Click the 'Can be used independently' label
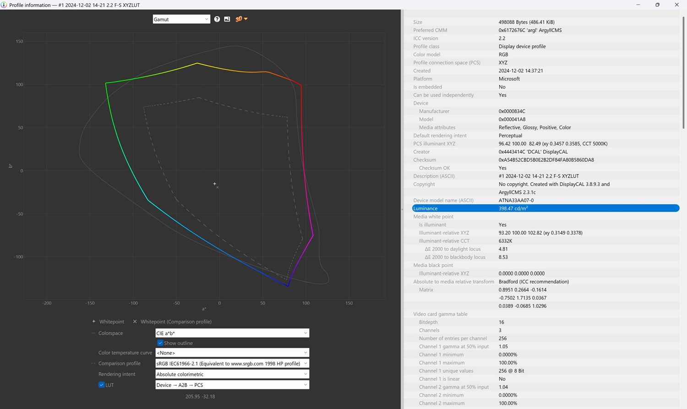Viewport: 687px width, 409px height. point(443,95)
